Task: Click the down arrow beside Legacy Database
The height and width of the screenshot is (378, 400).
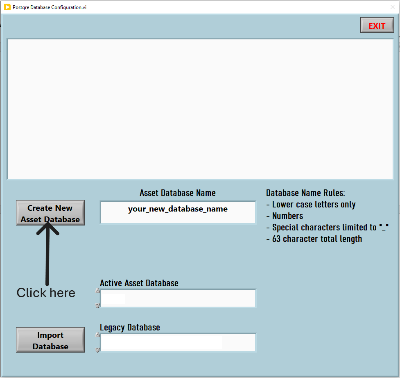Action: (x=97, y=350)
